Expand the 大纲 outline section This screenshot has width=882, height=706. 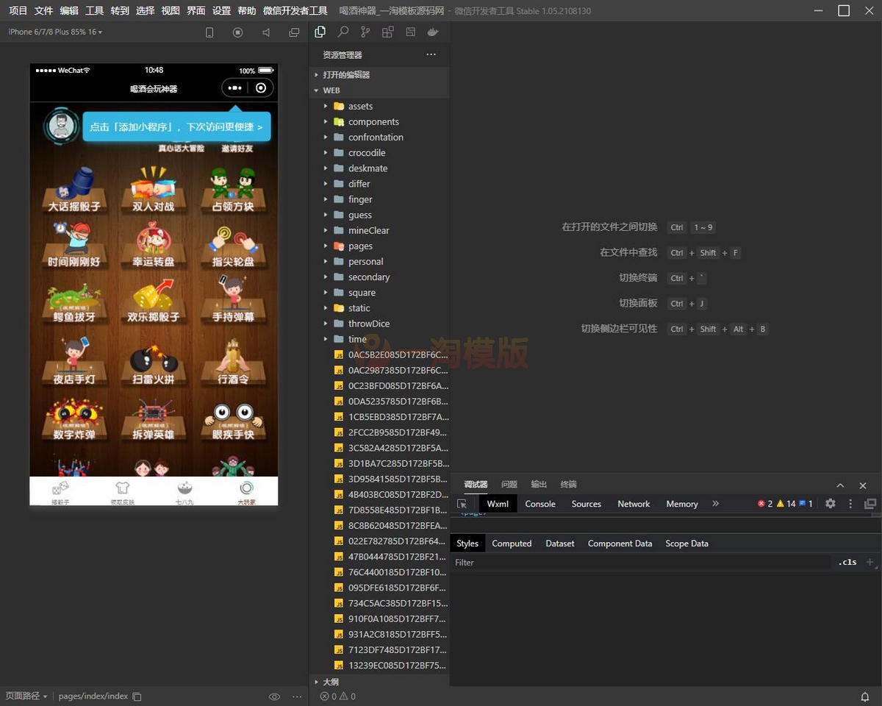(331, 682)
